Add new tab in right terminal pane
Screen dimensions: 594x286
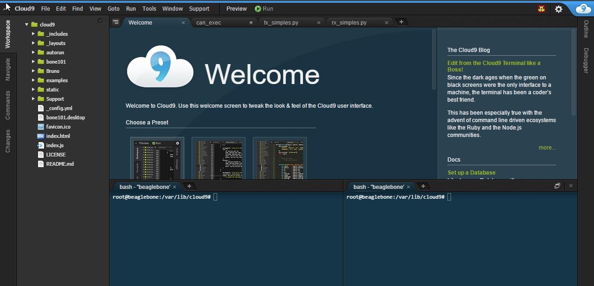point(423,186)
